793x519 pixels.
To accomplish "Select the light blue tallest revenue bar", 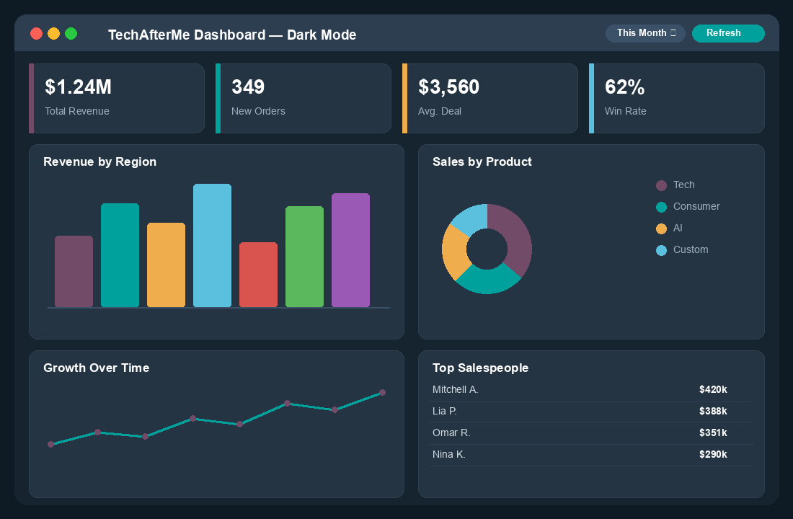I will coord(213,245).
